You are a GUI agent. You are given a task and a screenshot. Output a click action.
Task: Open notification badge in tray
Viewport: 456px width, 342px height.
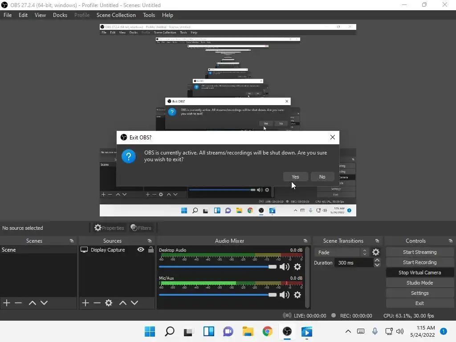pyautogui.click(x=443, y=331)
